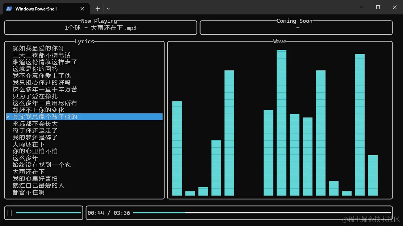Select lyric line 这么多年一直用尽所有
This screenshot has width=403, height=226.
[x=45, y=103]
